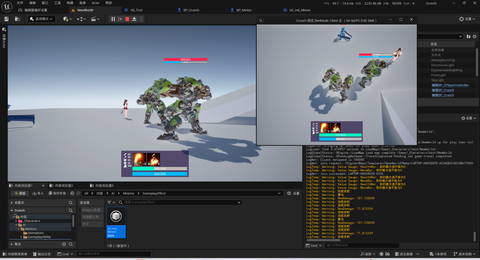Open the 工具 menu
The image size is (480, 260).
(x=57, y=3)
